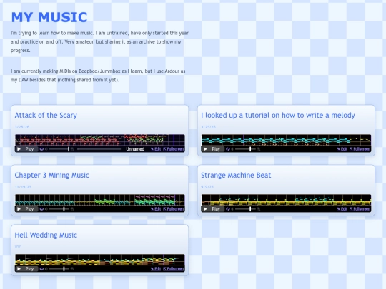The image size is (386, 289).
Task: Click the 9/9/25 date under Strange Machine Beat
Action: pyautogui.click(x=207, y=187)
